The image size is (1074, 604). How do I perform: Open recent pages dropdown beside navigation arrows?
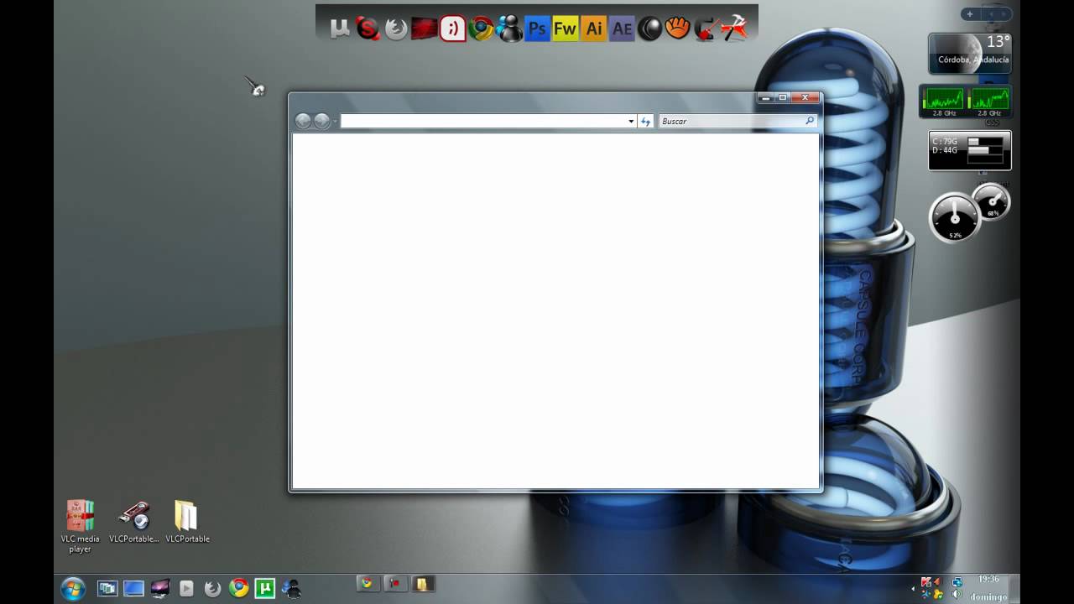pos(335,122)
